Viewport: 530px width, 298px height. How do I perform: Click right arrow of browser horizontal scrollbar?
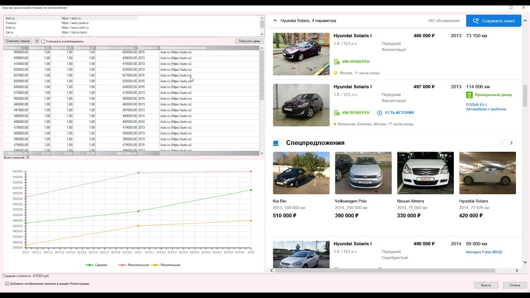point(517,271)
